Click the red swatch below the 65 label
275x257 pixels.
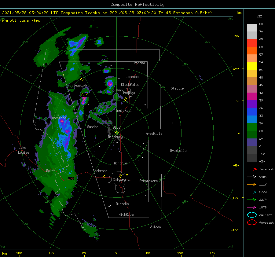pos(252,43)
